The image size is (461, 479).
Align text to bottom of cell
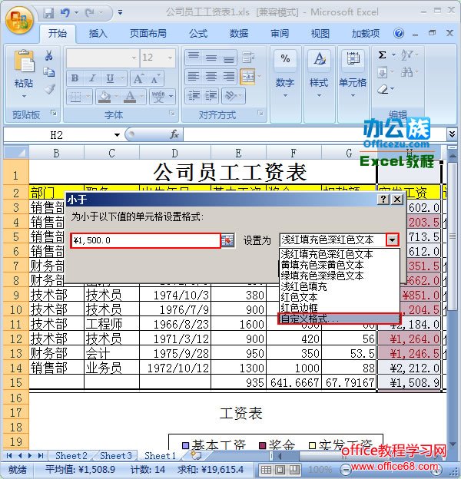click(x=229, y=57)
